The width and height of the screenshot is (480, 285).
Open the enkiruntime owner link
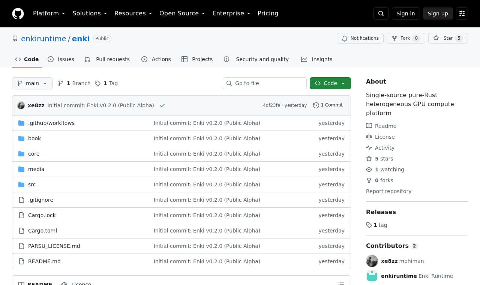click(x=43, y=39)
